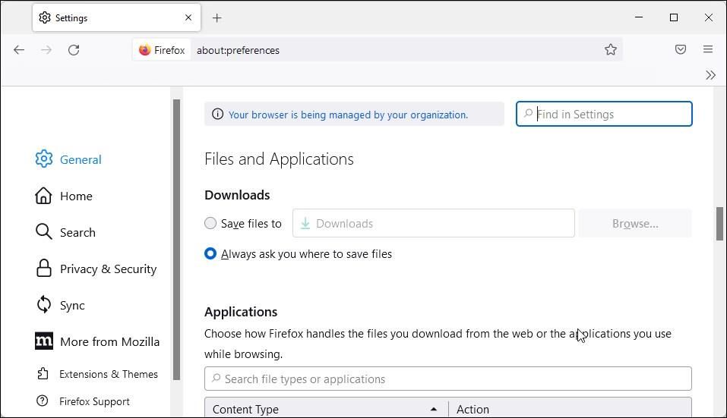727x418 pixels.
Task: Open the Home settings category
Action: point(76,196)
